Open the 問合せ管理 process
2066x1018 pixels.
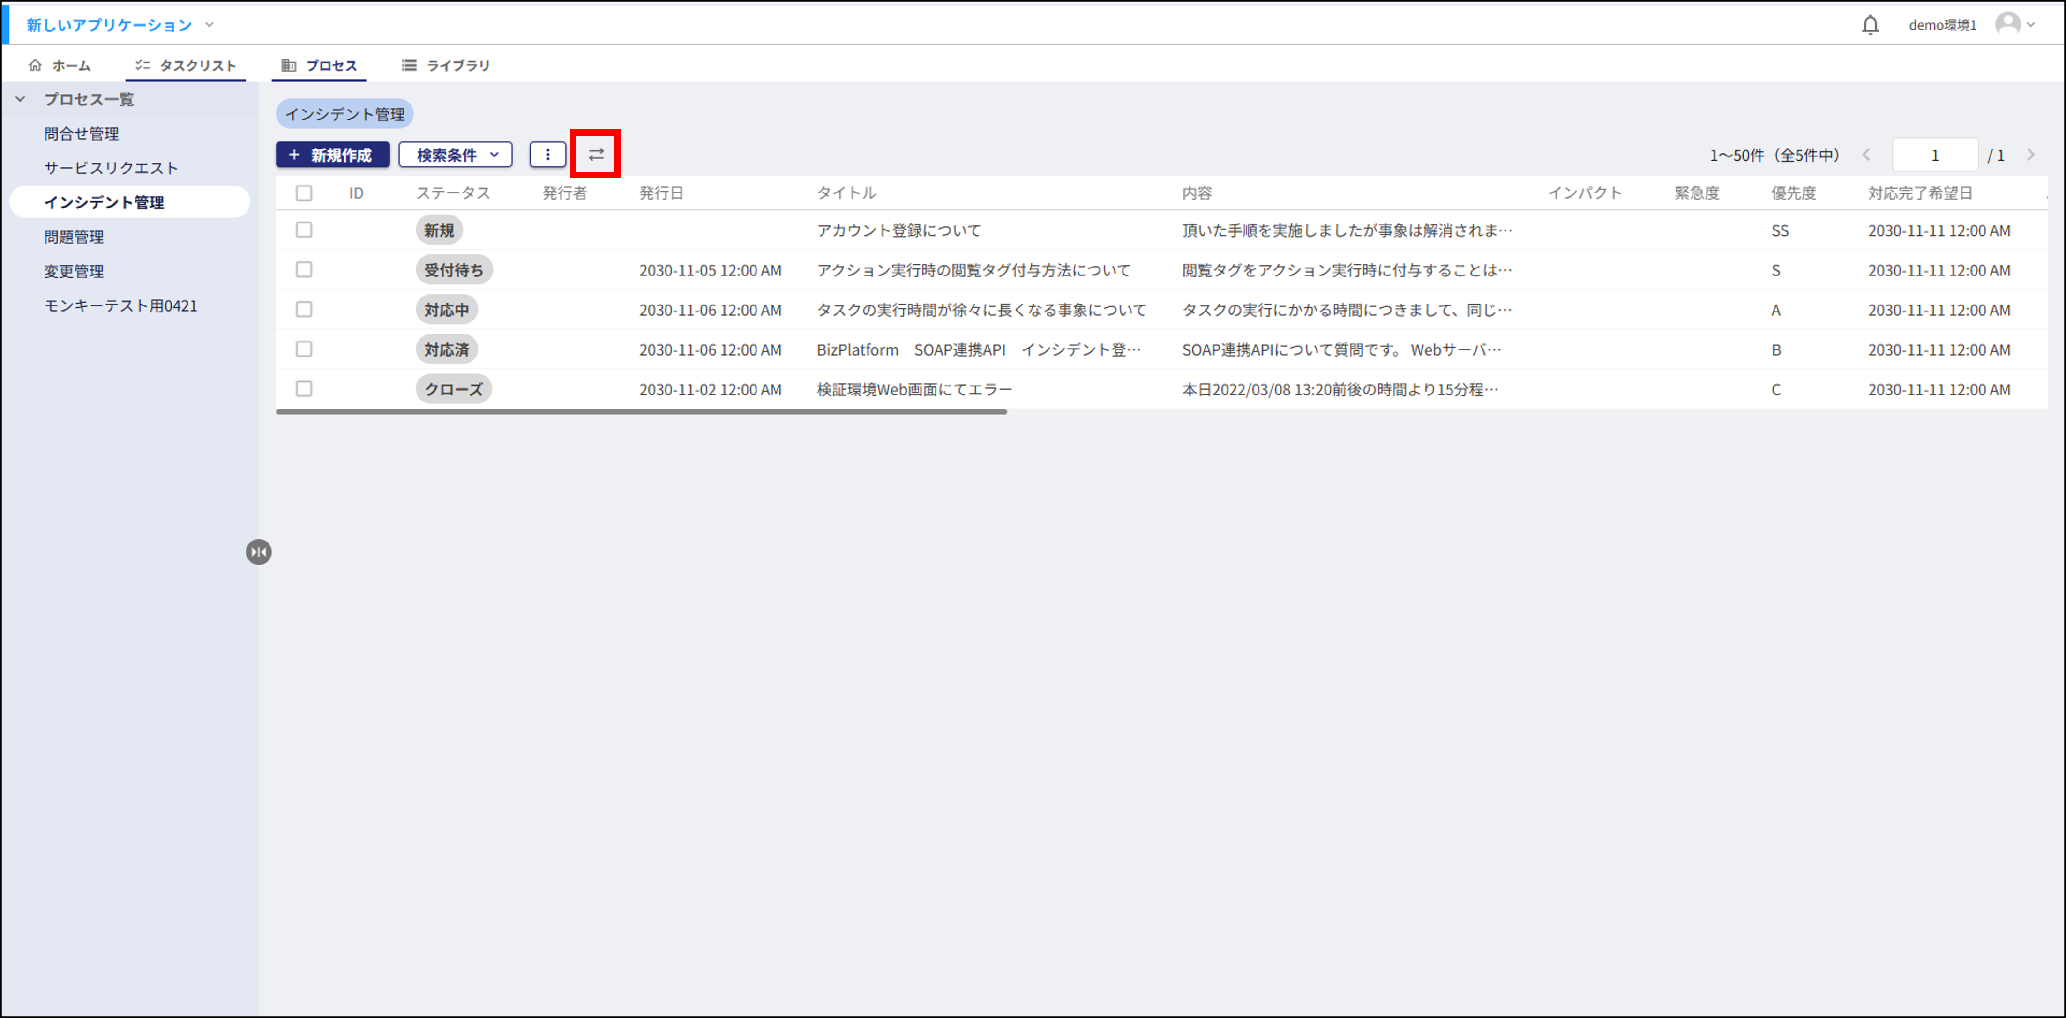tap(81, 133)
